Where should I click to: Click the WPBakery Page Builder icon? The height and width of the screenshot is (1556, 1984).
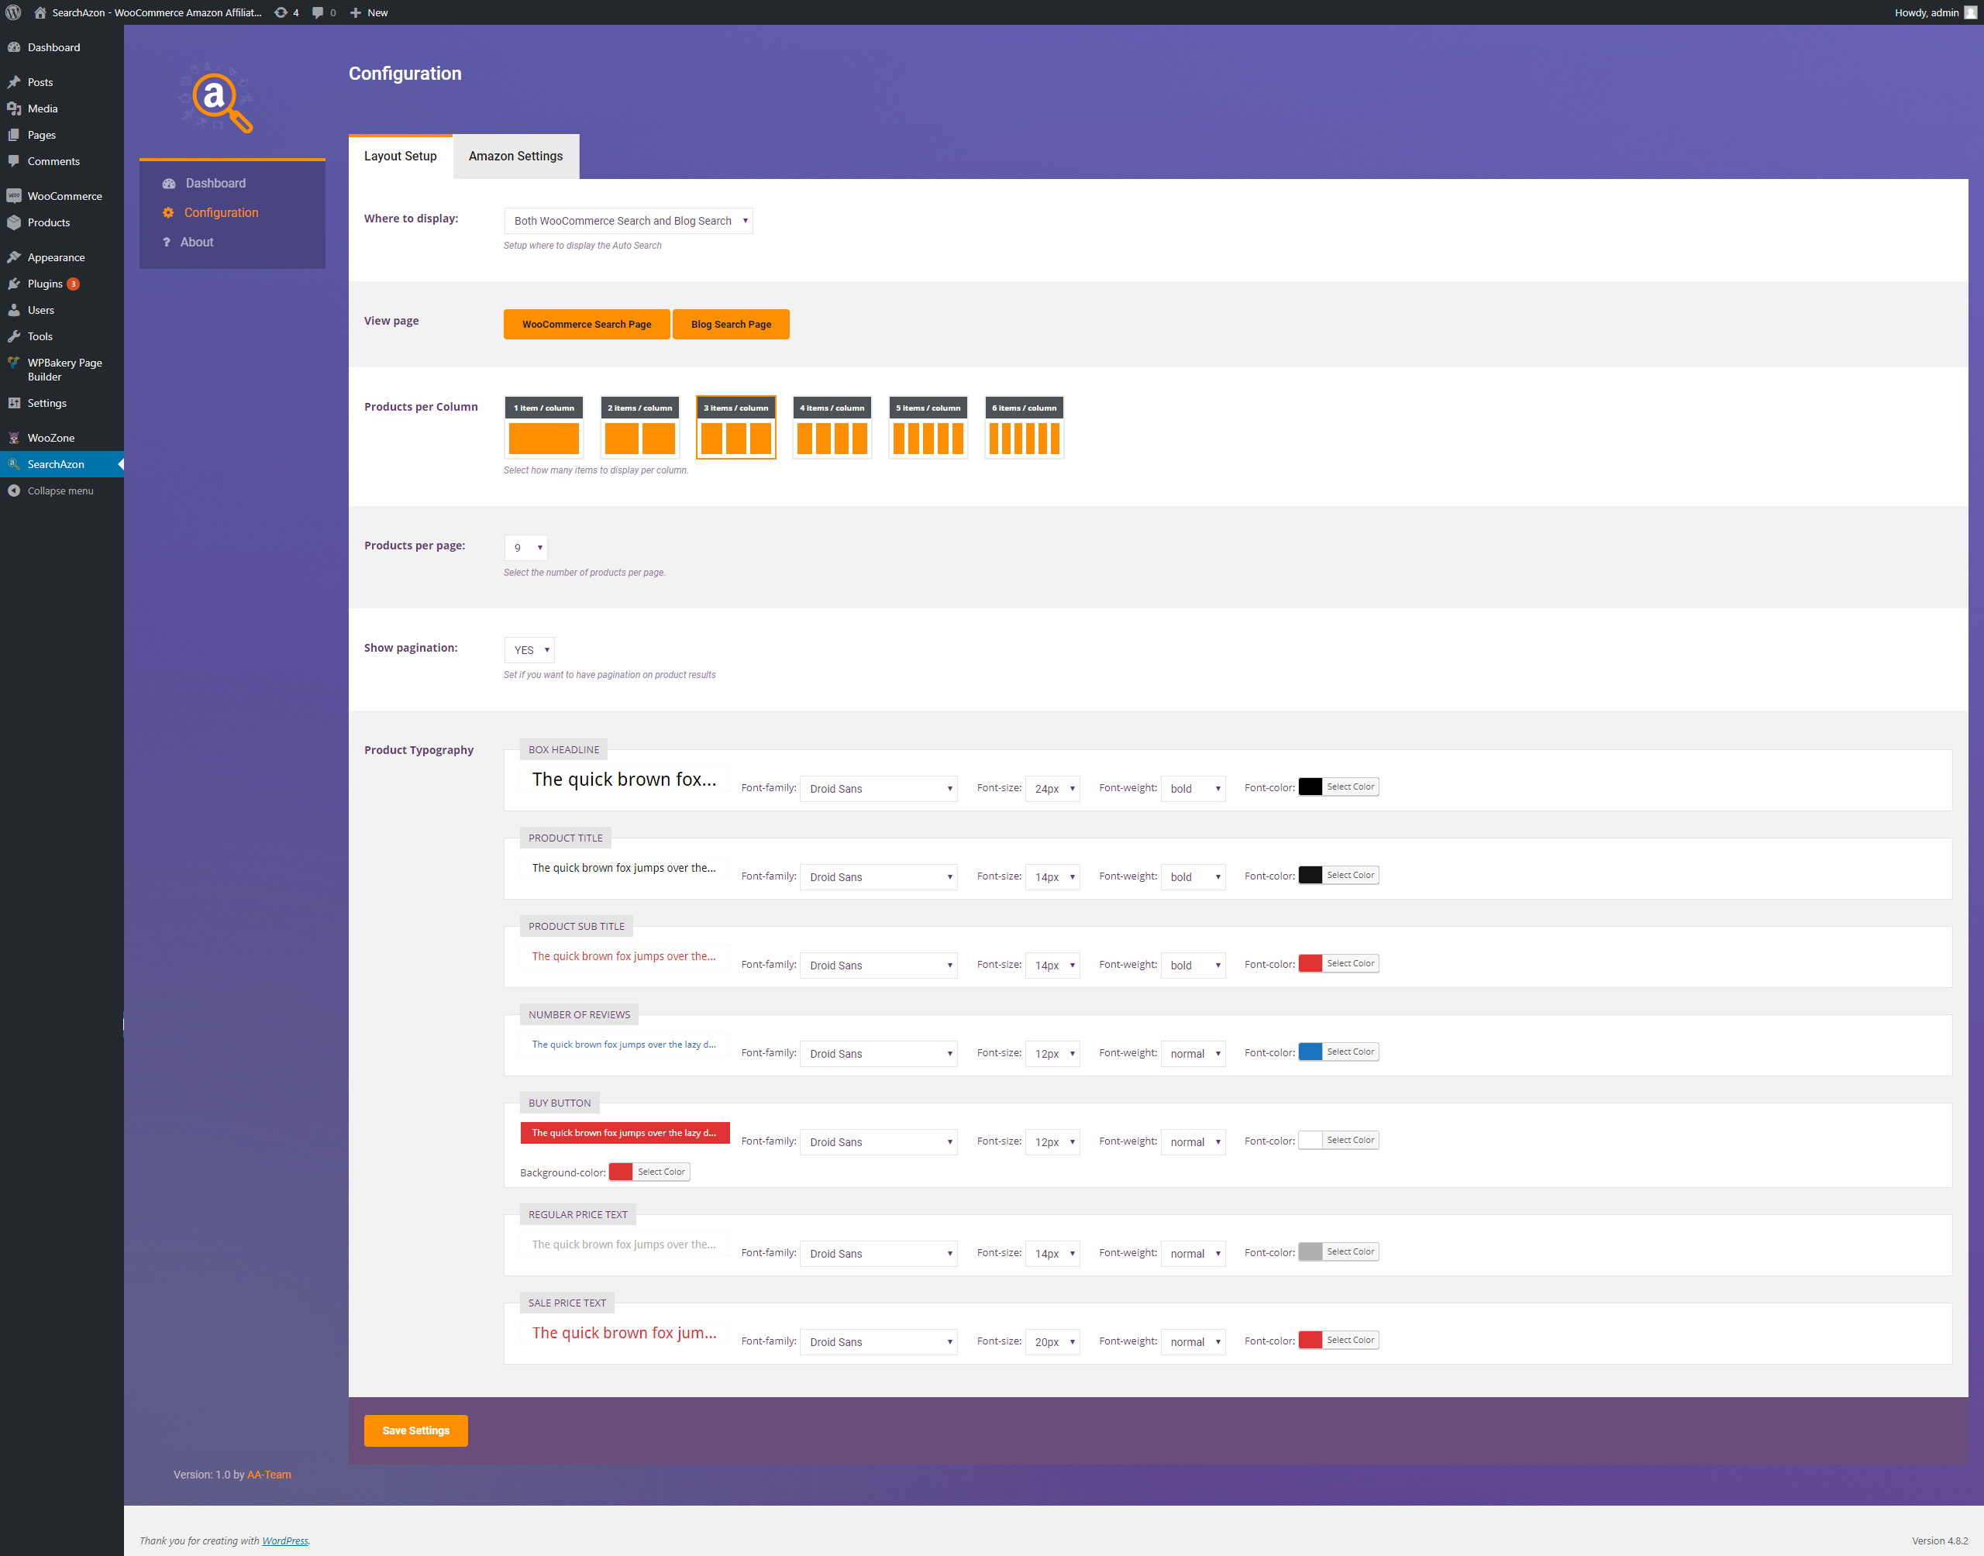click(14, 363)
